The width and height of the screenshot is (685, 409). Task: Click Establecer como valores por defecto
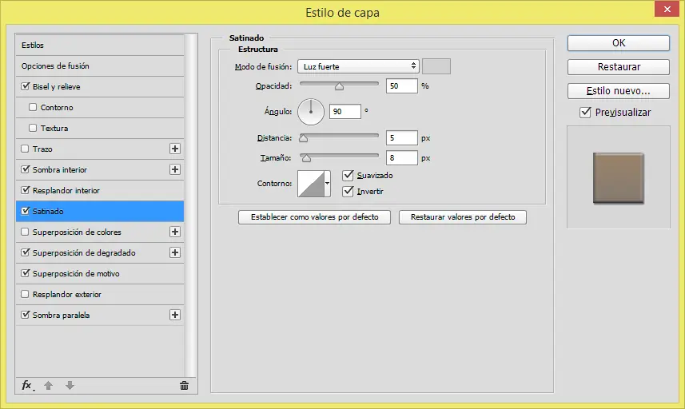tap(315, 217)
